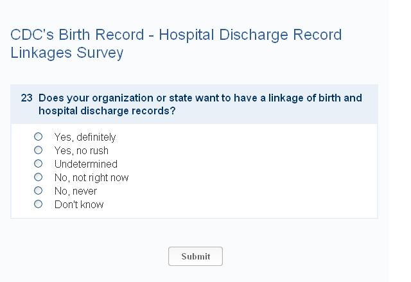Mark the 'No, never' radio button
The width and height of the screenshot is (411, 282).
38,191
